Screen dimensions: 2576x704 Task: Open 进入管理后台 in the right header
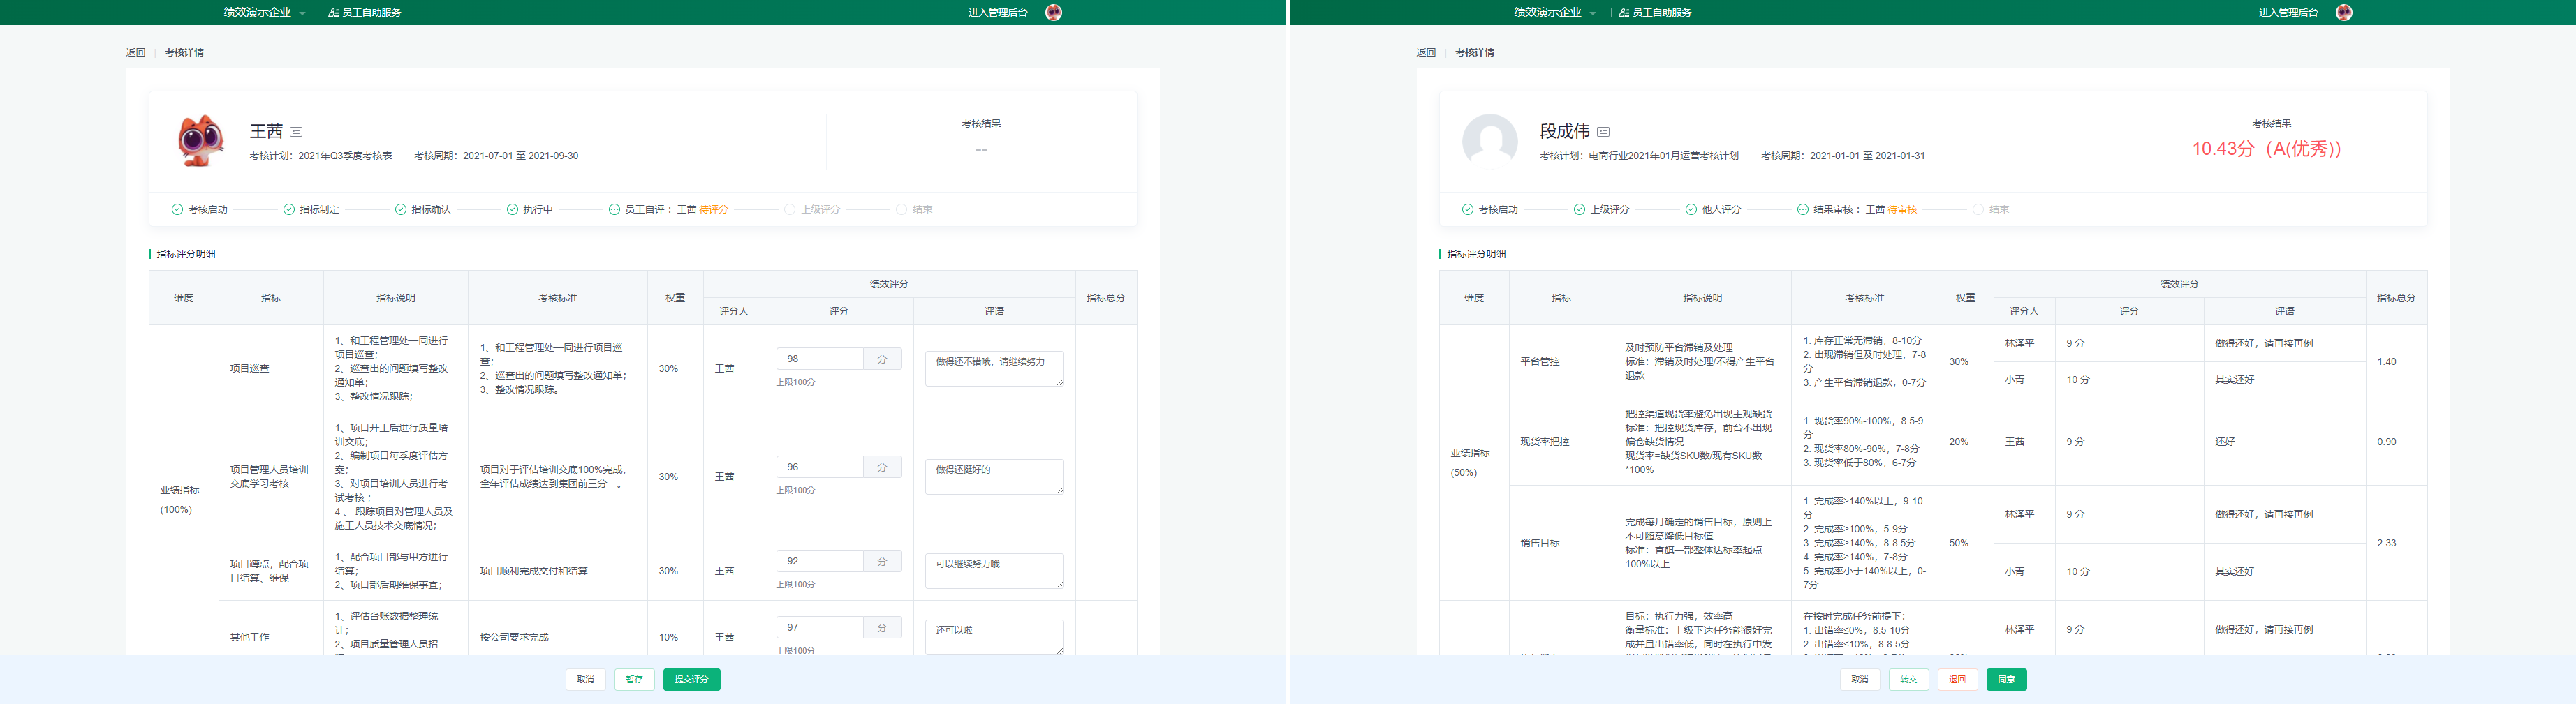coord(2288,12)
